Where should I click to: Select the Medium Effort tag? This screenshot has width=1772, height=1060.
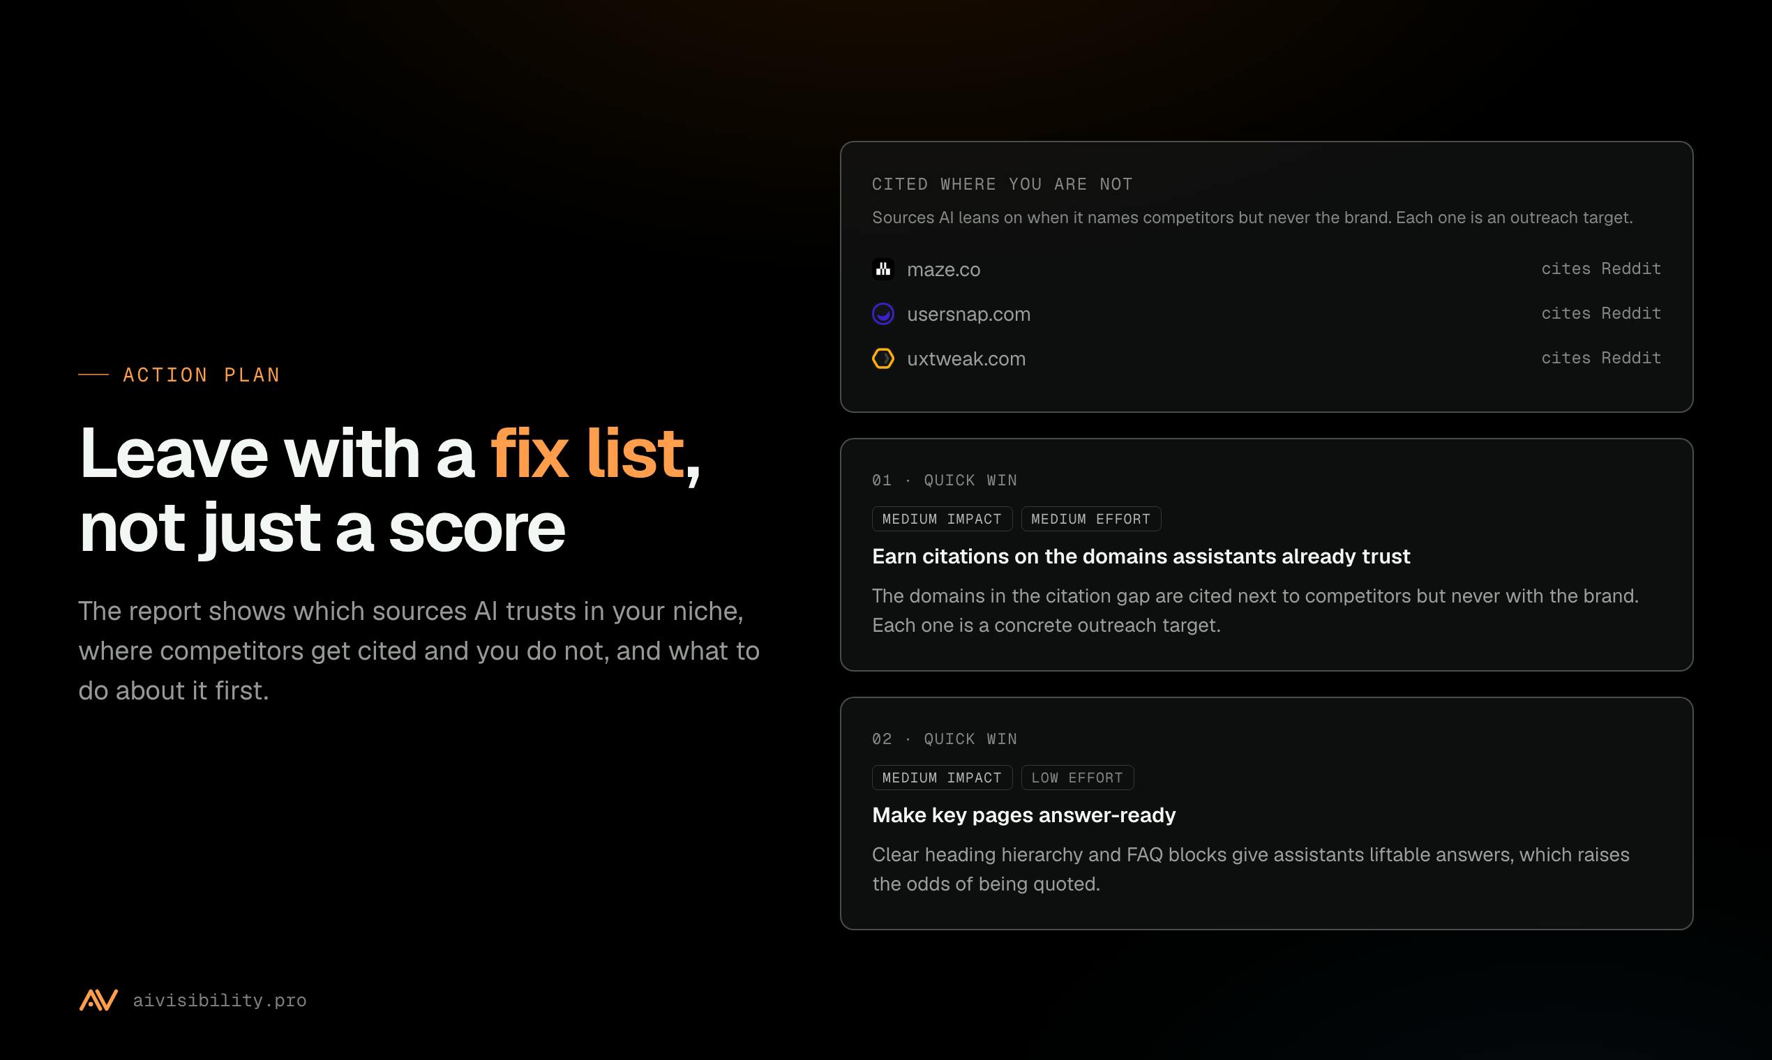coord(1091,520)
